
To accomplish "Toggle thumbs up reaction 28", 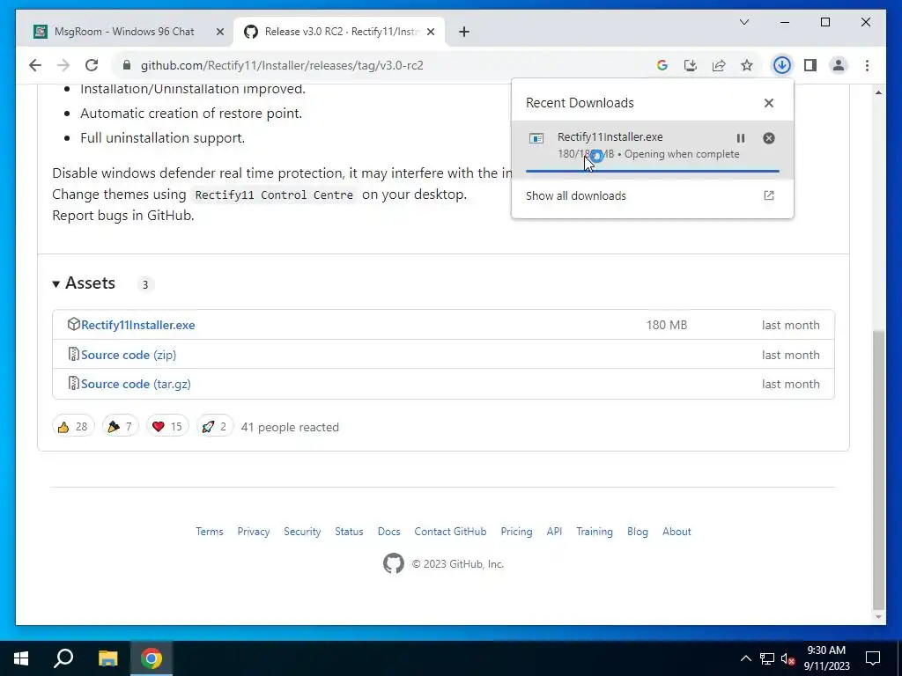I will (73, 427).
